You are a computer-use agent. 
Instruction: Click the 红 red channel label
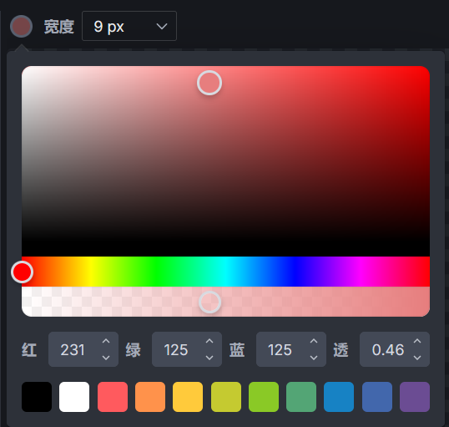[29, 350]
